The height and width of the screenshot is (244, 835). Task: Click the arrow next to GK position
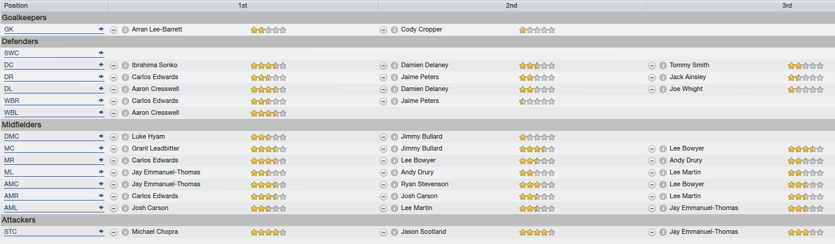(101, 29)
